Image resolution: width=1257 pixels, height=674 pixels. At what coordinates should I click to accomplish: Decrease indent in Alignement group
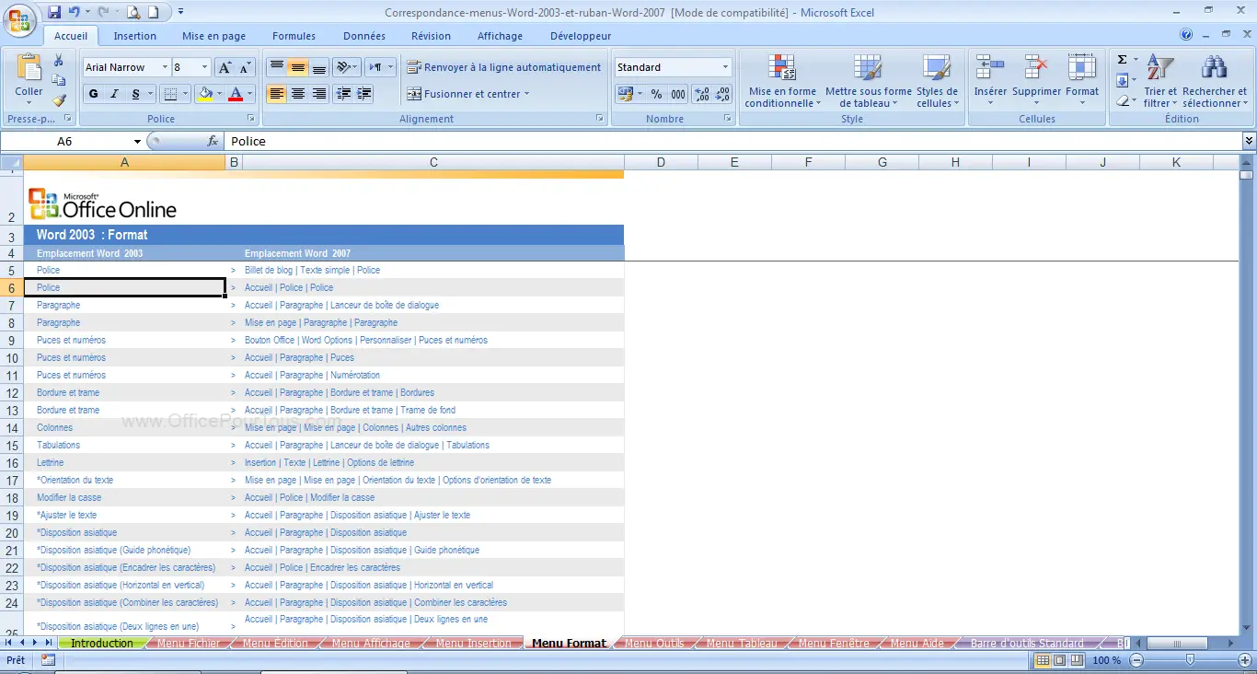coord(343,94)
